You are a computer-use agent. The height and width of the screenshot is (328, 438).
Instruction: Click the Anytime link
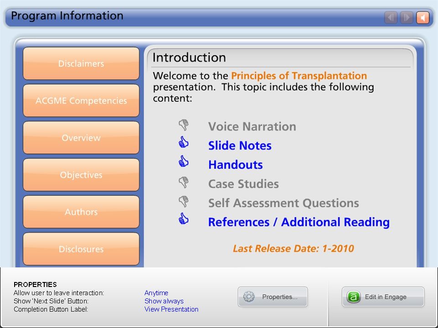[x=156, y=293]
